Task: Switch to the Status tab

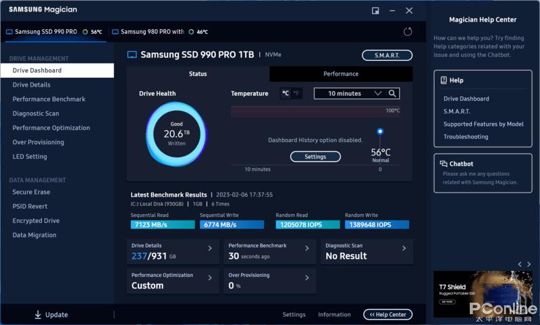Action: pyautogui.click(x=198, y=74)
